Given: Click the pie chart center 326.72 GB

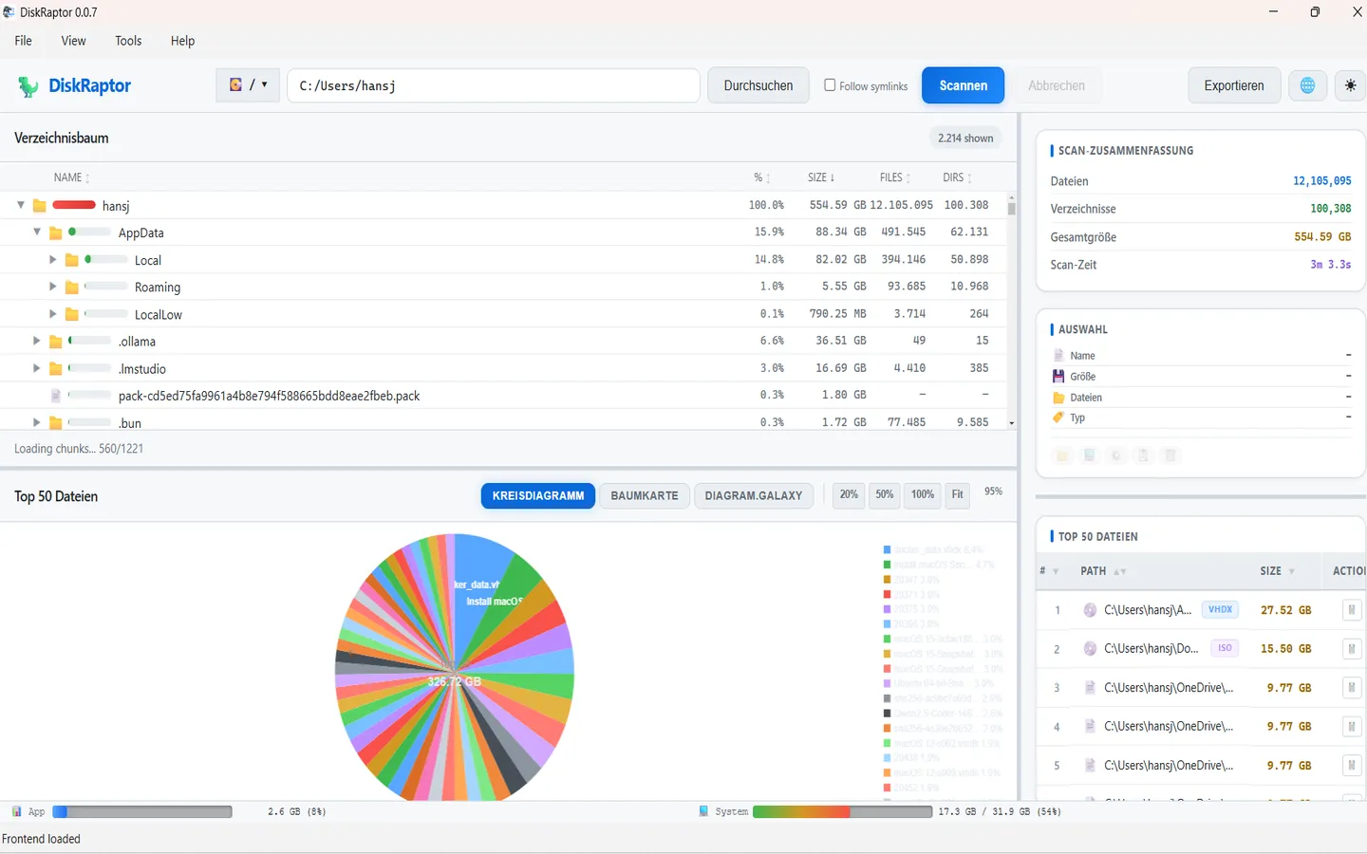Looking at the screenshot, I should coord(454,681).
